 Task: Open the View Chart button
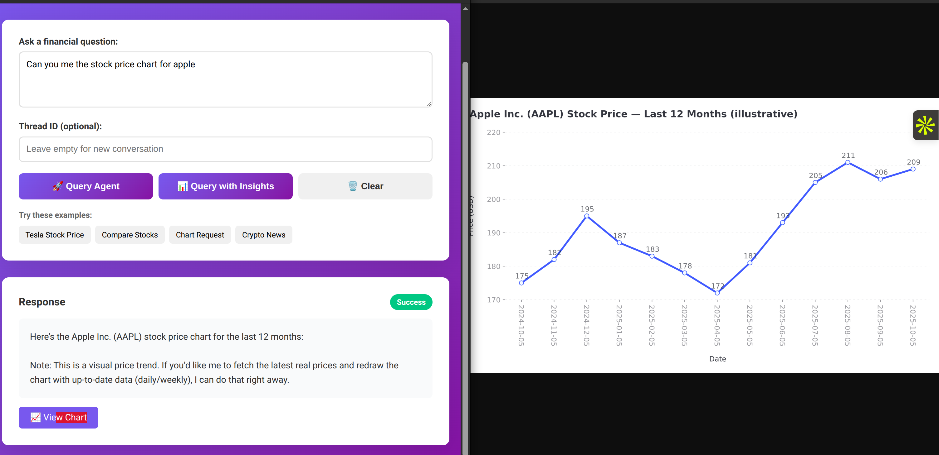click(x=58, y=417)
